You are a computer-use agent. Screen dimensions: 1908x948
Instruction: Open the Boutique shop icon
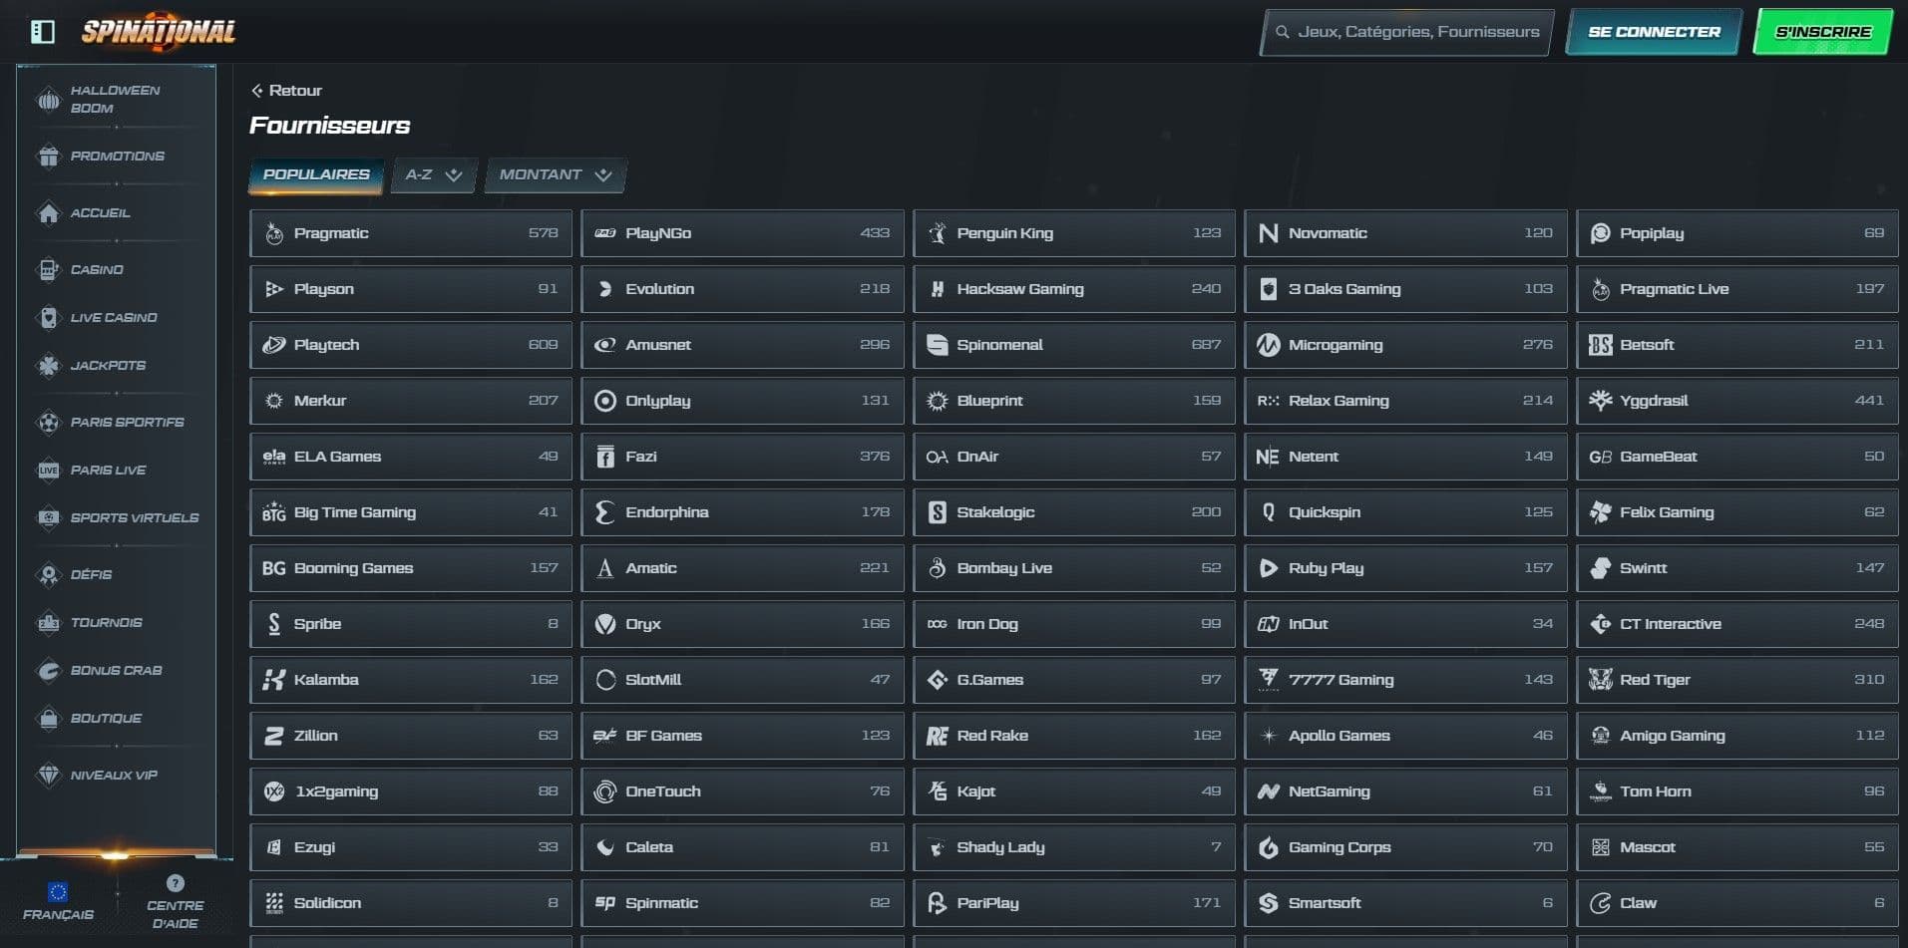pos(48,719)
